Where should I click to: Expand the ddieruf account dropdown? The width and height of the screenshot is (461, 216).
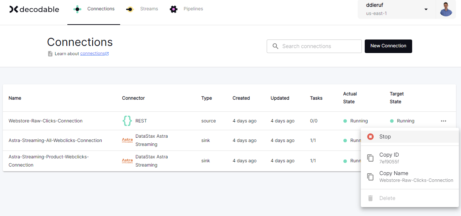pos(426,9)
